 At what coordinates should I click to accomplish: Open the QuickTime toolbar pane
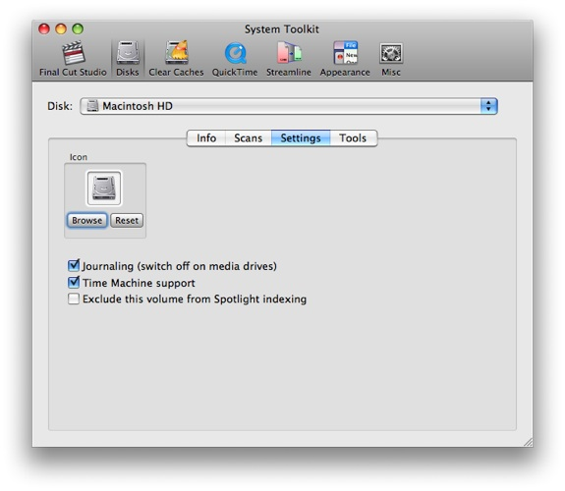(235, 59)
